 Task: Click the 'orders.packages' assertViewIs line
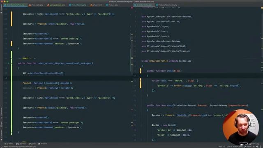coord(53,123)
